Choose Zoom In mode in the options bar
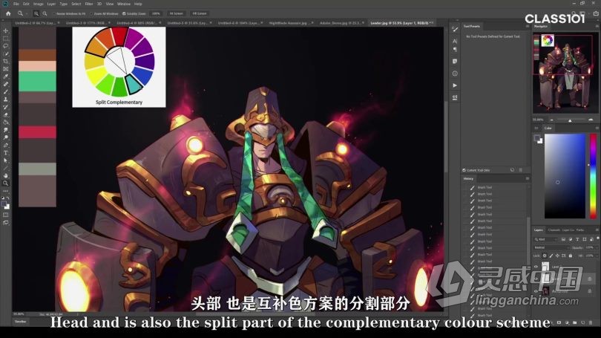Image resolution: width=601 pixels, height=338 pixels. point(36,13)
